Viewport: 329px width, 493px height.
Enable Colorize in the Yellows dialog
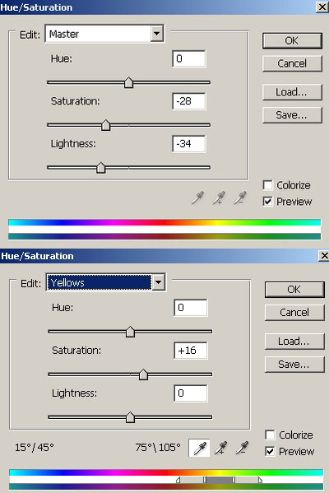coord(270,435)
